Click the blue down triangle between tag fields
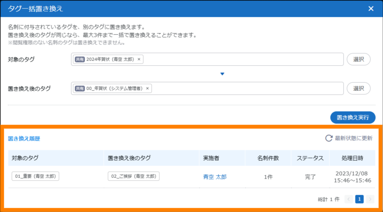The height and width of the screenshot is (212, 383). (222, 74)
